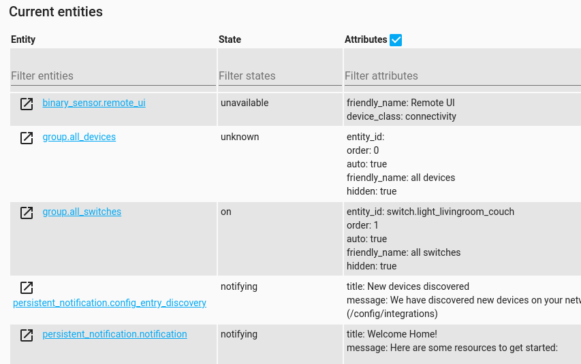Screen dimensions: 581x364
Task: Click the 'unavailable' state cell
Action: (x=245, y=103)
